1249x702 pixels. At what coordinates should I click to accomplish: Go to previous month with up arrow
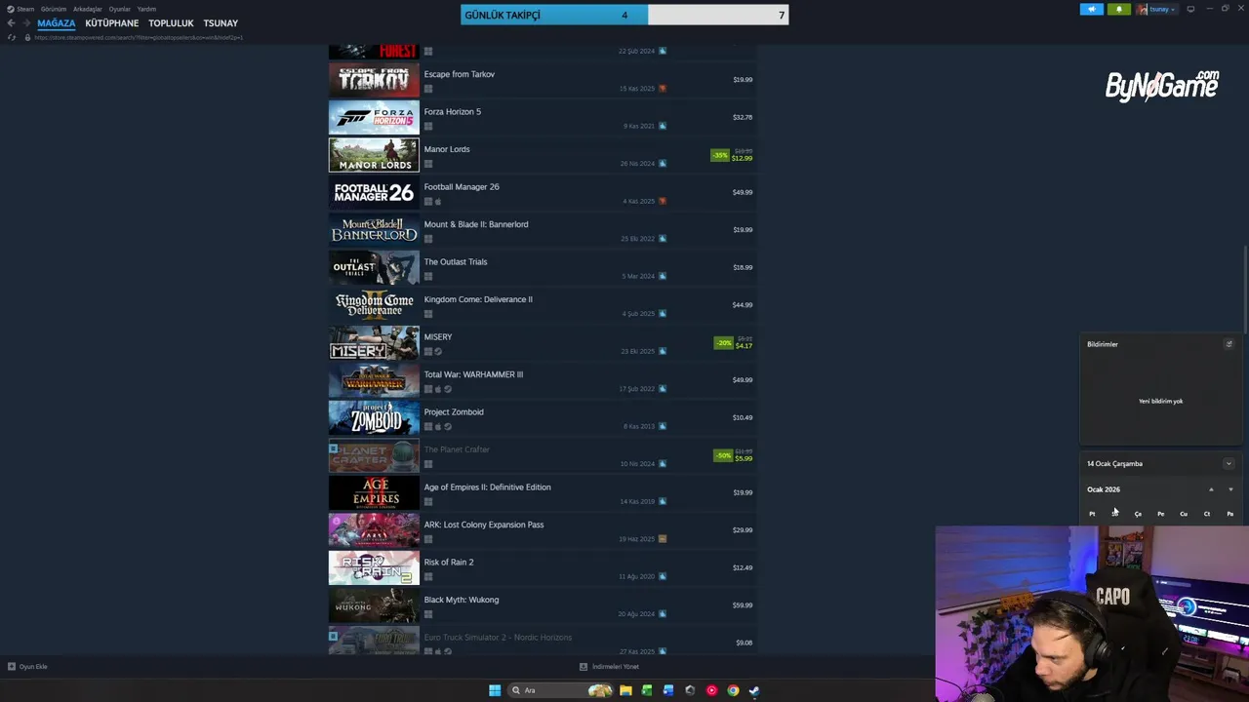click(1211, 489)
